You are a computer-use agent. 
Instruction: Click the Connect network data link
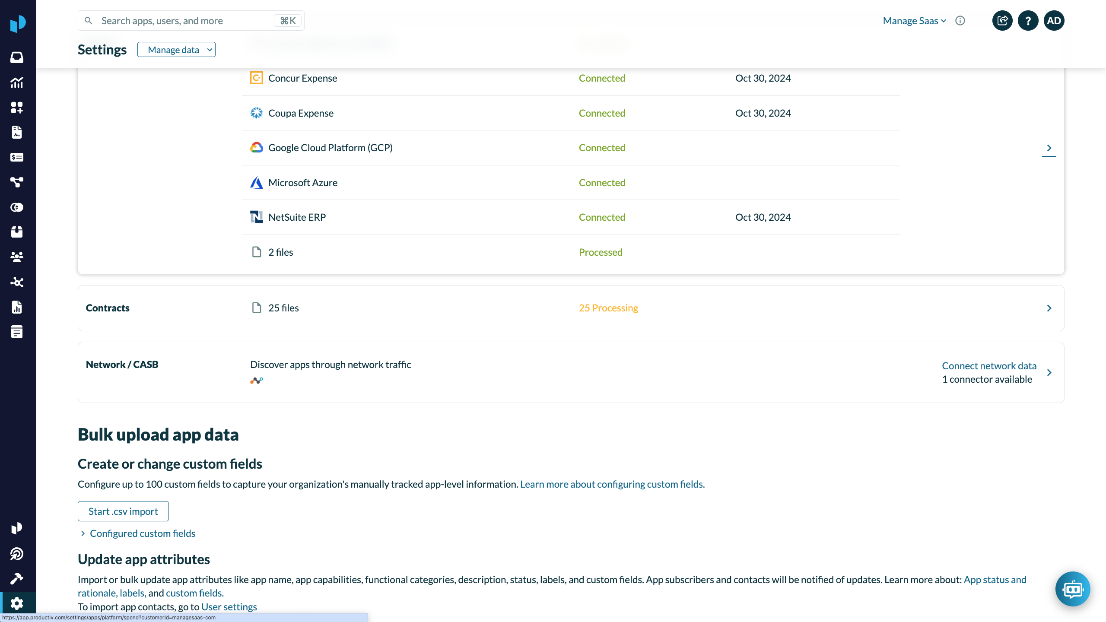pos(989,365)
